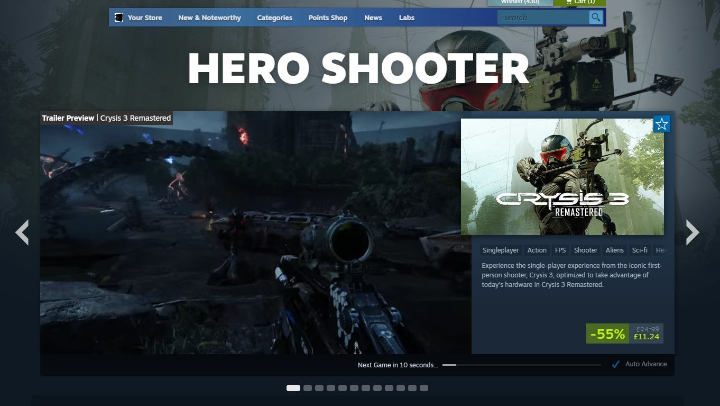
Task: Click the Sci-fi tag
Action: coord(640,250)
